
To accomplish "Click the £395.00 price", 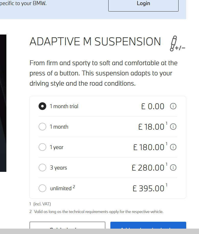I will click(149, 188).
